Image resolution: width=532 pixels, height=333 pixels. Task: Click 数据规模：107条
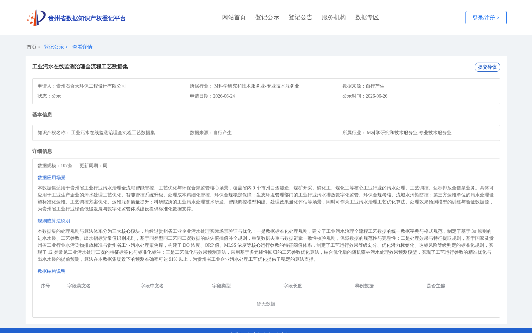(x=55, y=166)
